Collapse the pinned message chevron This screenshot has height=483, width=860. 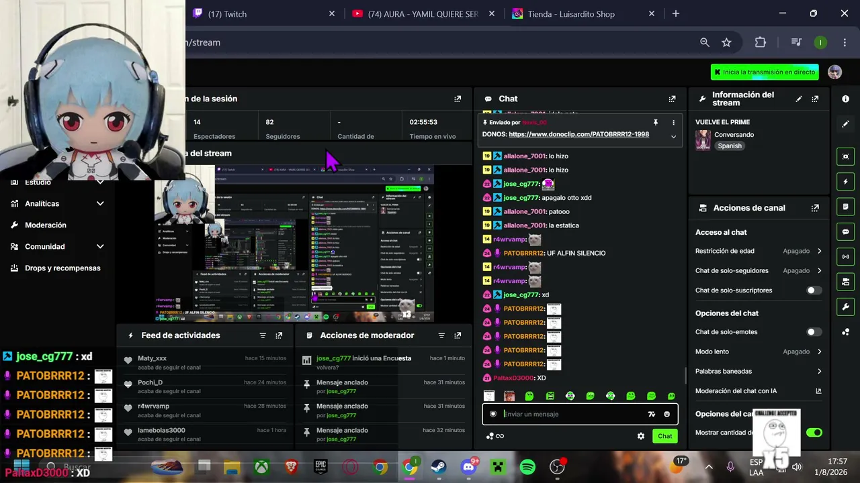tap(673, 136)
